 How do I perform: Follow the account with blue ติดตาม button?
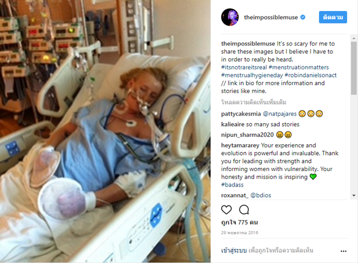tap(333, 17)
